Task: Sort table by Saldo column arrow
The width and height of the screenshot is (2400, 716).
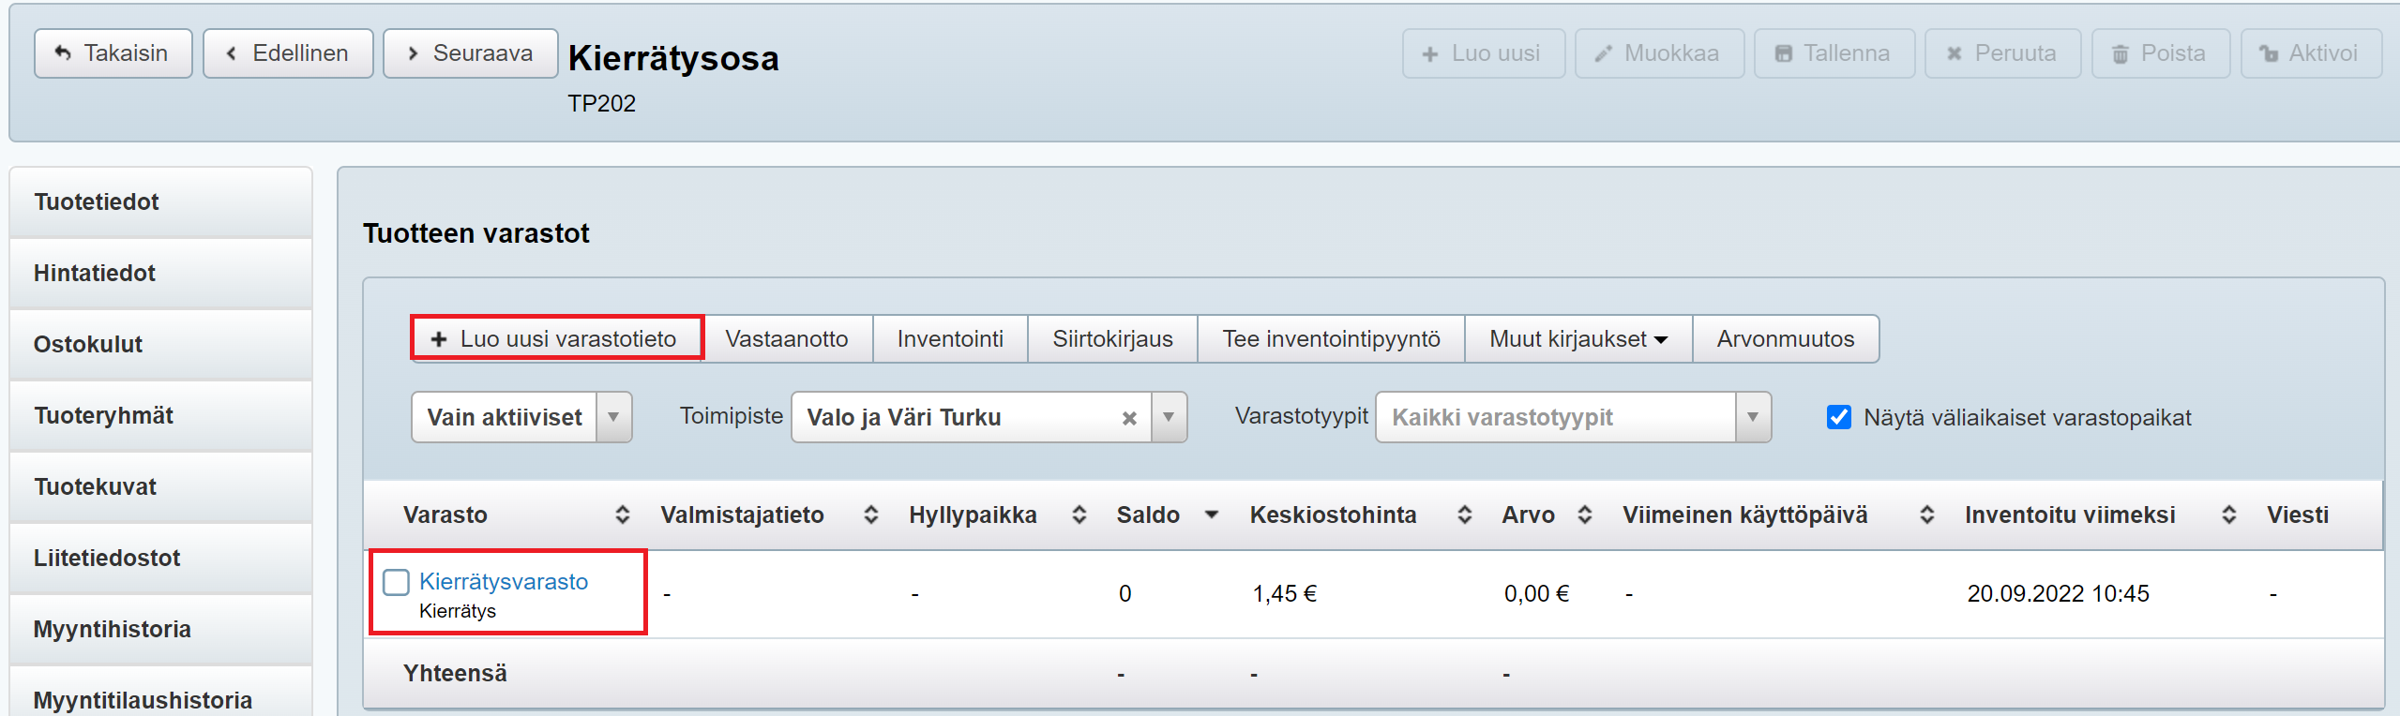Action: pyautogui.click(x=1211, y=515)
